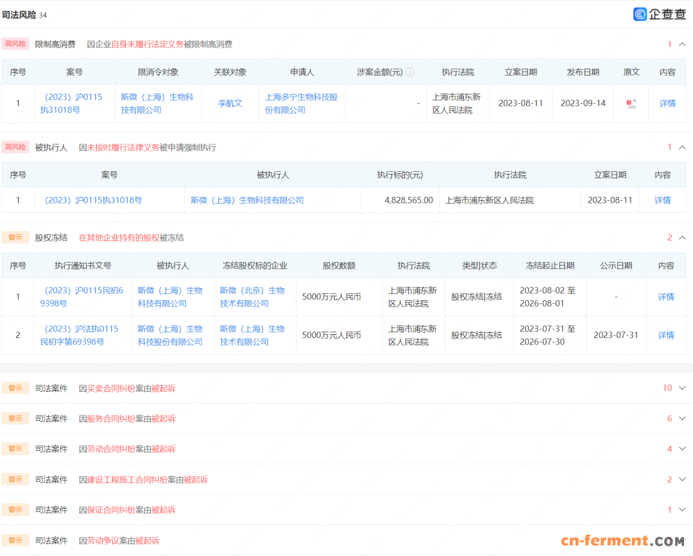Click the info icon beside 涉案金额(元)

(x=409, y=72)
